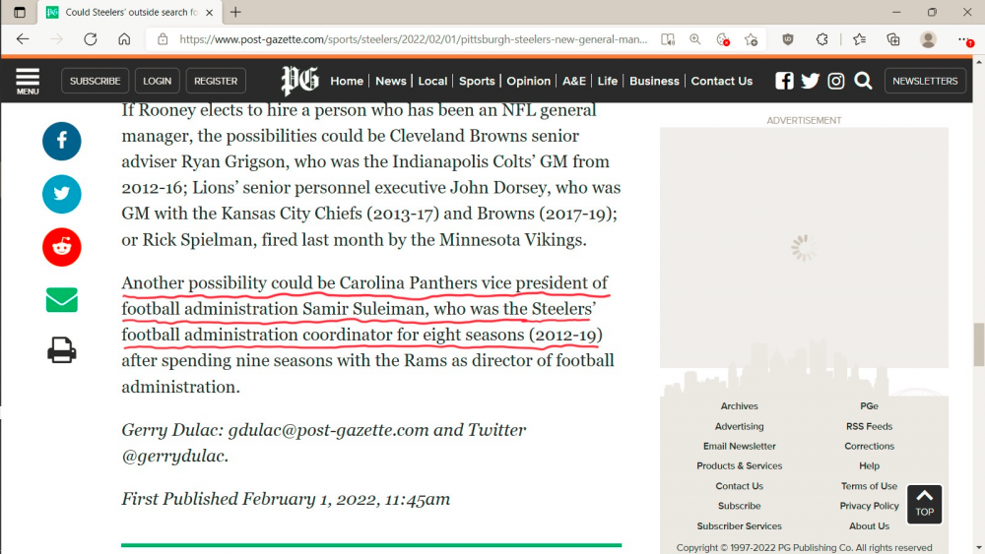
Task: Go to the Sports section
Action: pos(477,81)
